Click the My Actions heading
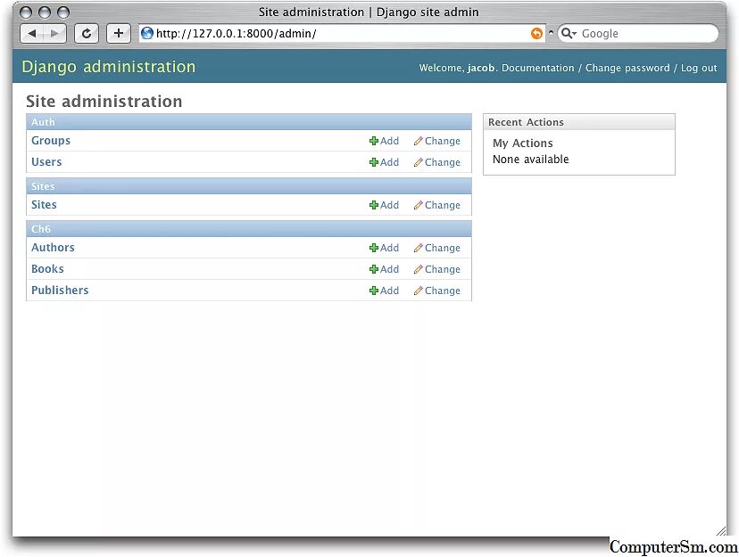The height and width of the screenshot is (557, 739). [523, 143]
